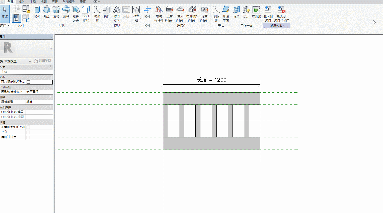Switch to the 管理 ribbon tab
This screenshot has height=213, width=383.
pos(55,2)
